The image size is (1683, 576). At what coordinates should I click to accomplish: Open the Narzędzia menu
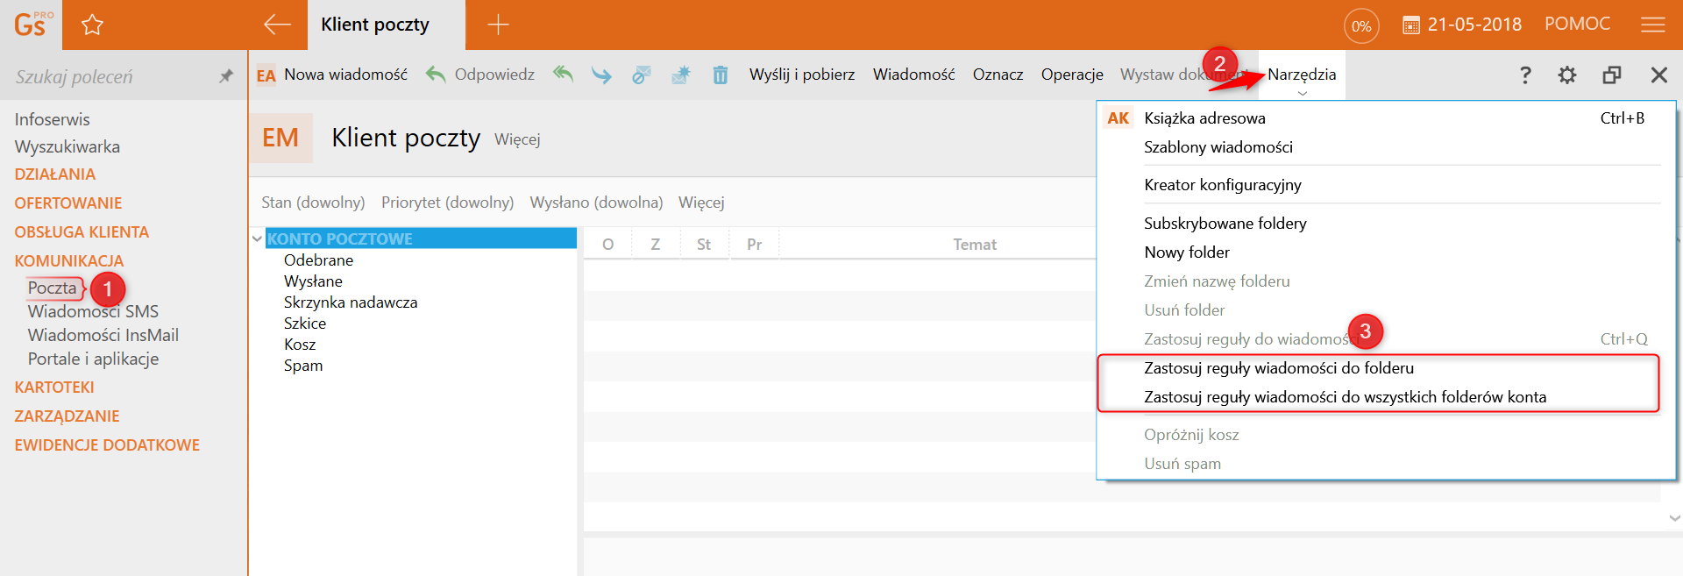(1302, 75)
